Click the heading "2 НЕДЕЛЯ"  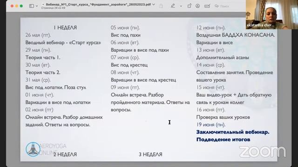65,154
